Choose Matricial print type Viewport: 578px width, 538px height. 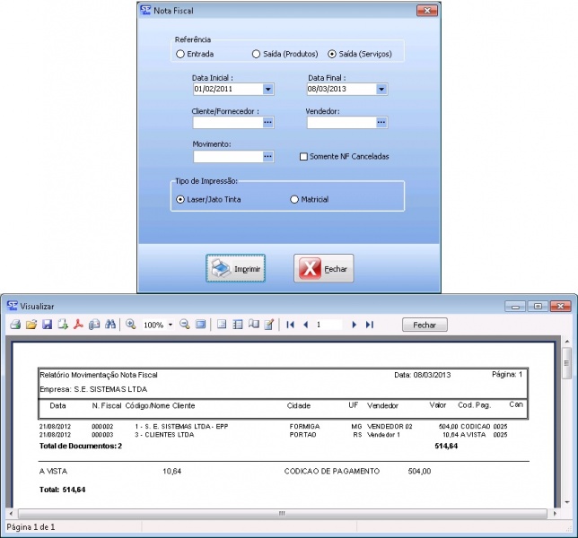click(294, 199)
